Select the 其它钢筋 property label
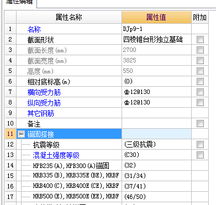The height and width of the screenshot is (205, 216). (41, 113)
